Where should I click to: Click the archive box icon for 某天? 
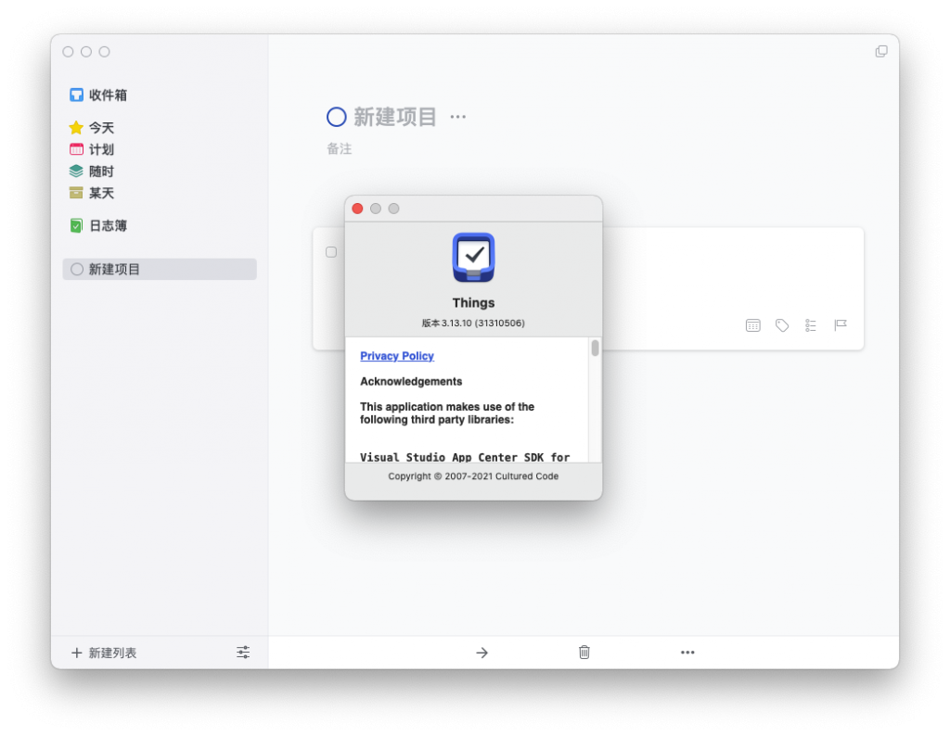76,193
